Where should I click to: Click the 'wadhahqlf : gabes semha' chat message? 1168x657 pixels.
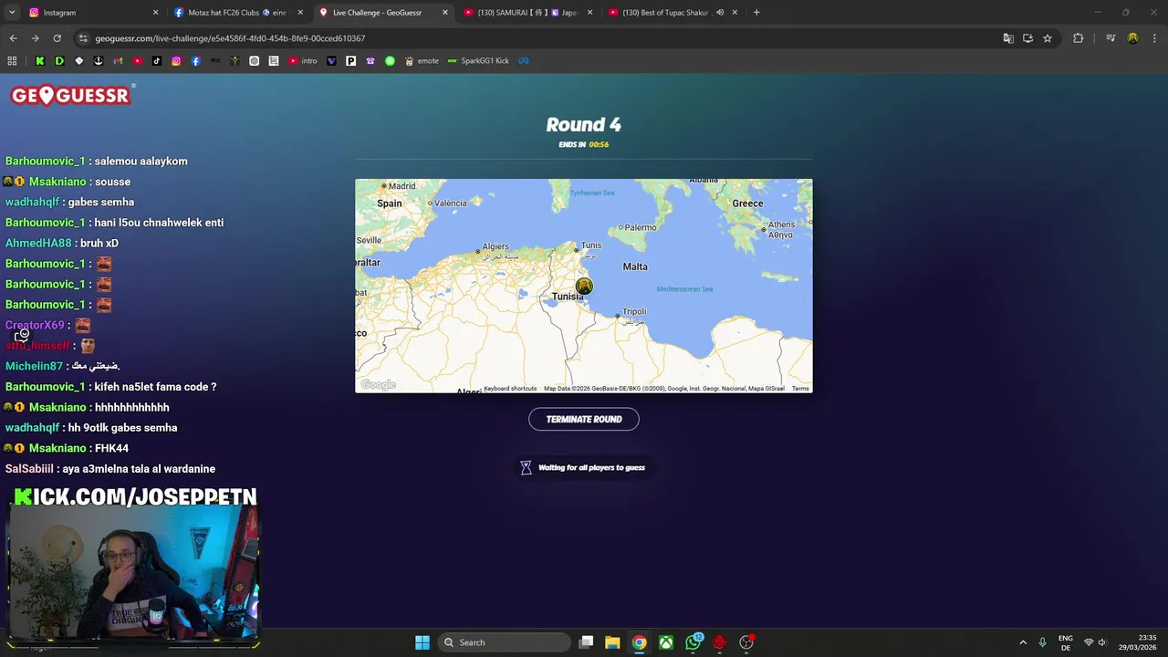point(69,202)
